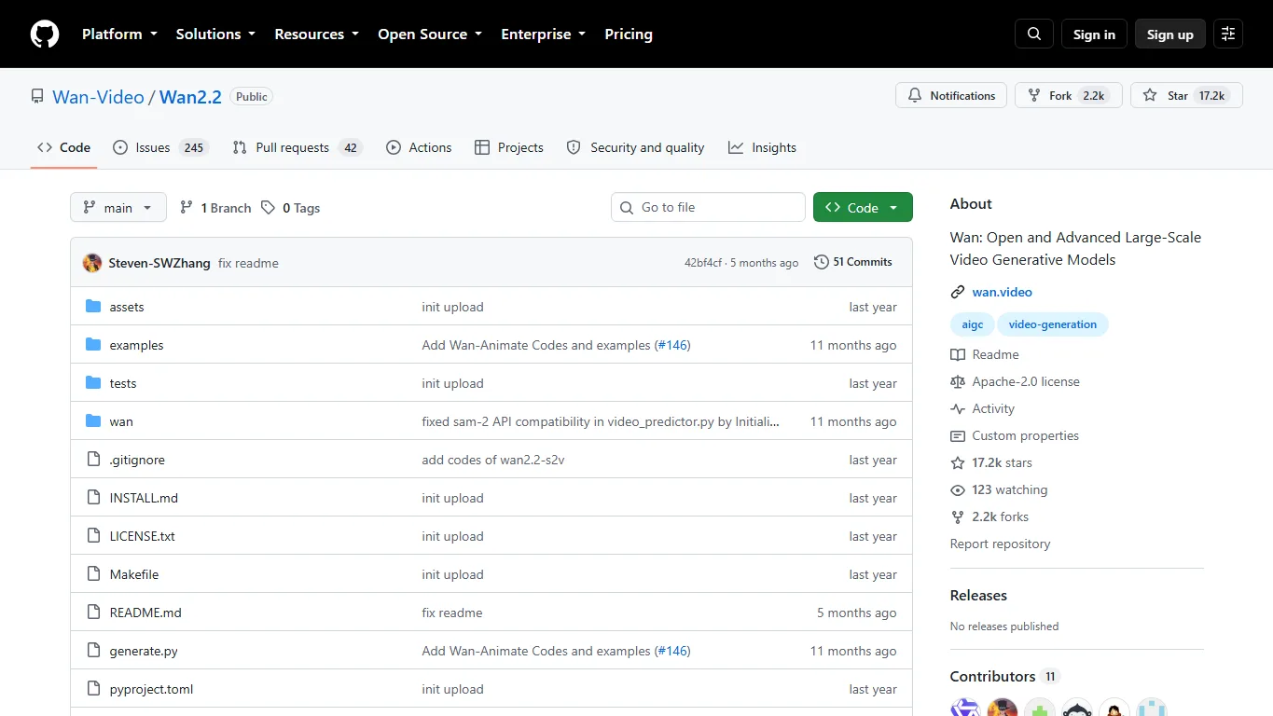Click the examples folder icon
Screen dimensions: 1273x716
coord(93,345)
